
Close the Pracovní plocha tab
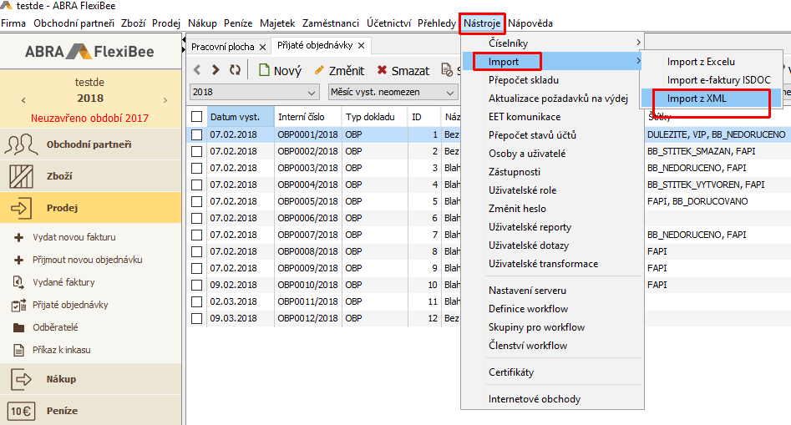[263, 47]
